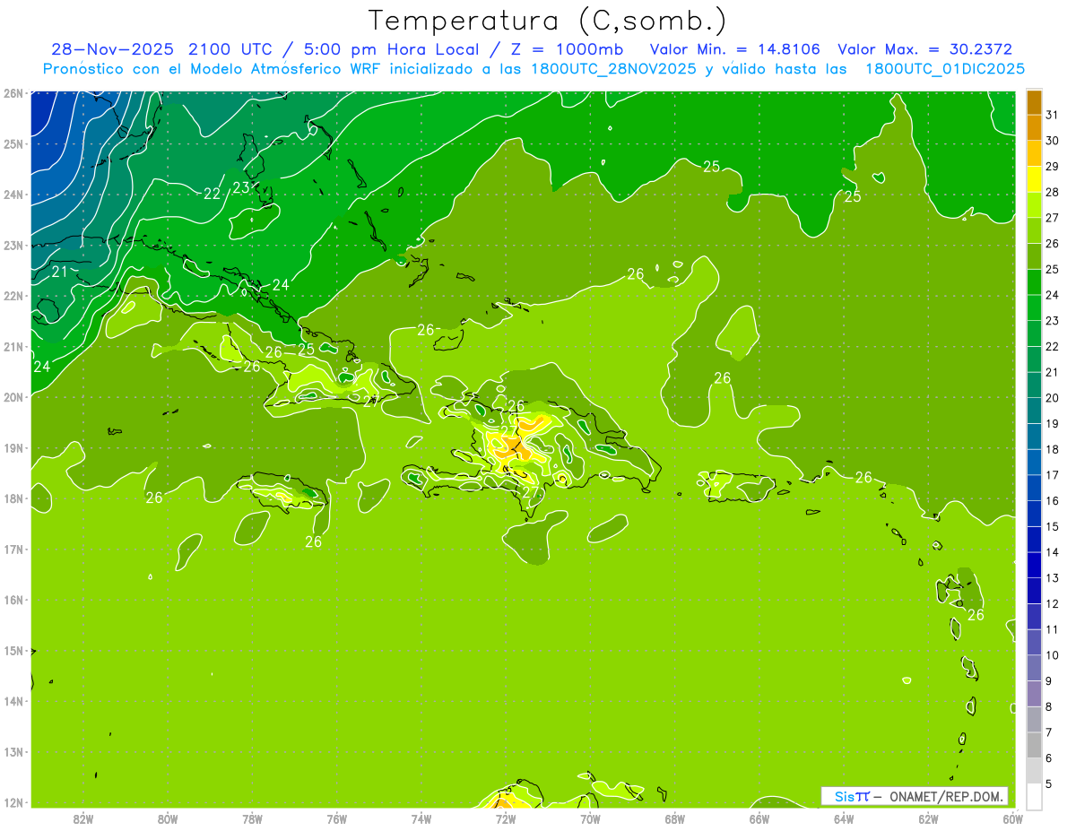Click latitude axis label "24N"
This screenshot has height=831, width=1076.
(x=13, y=195)
